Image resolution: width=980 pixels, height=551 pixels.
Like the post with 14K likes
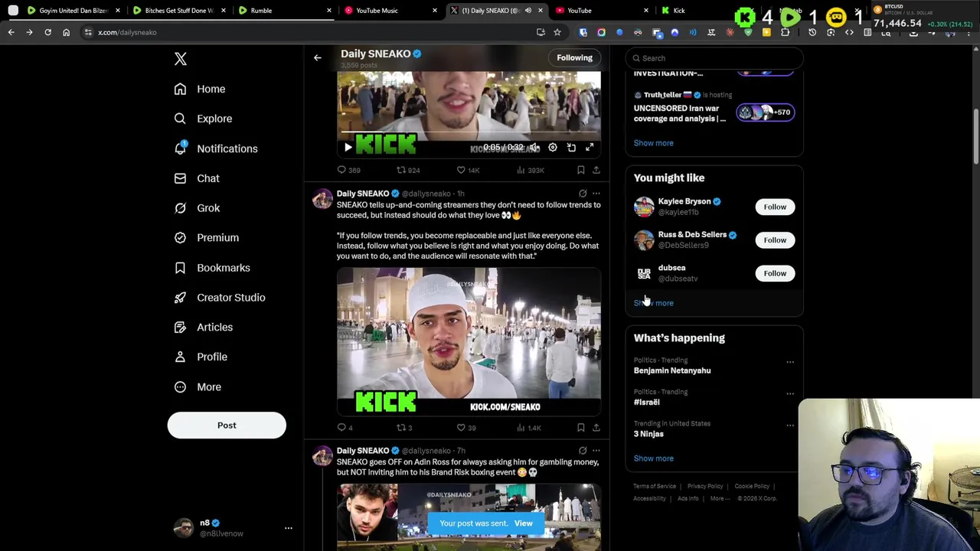pyautogui.click(x=468, y=170)
